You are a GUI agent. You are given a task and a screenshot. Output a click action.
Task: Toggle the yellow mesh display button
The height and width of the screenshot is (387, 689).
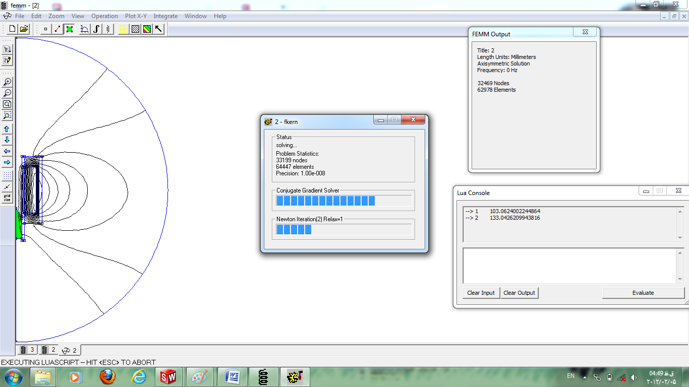[124, 29]
